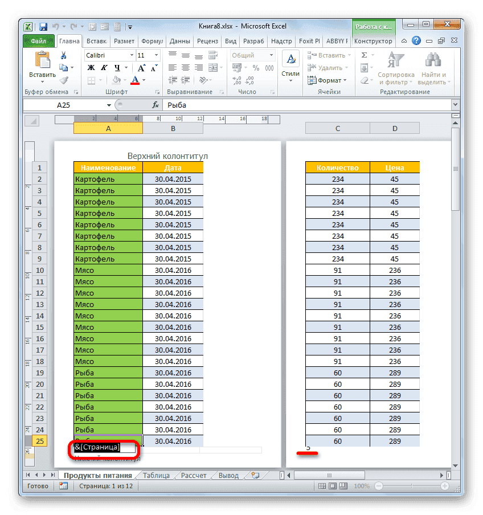Apply italic formatting with the К icon
The height and width of the screenshot is (515, 483).
(x=104, y=67)
